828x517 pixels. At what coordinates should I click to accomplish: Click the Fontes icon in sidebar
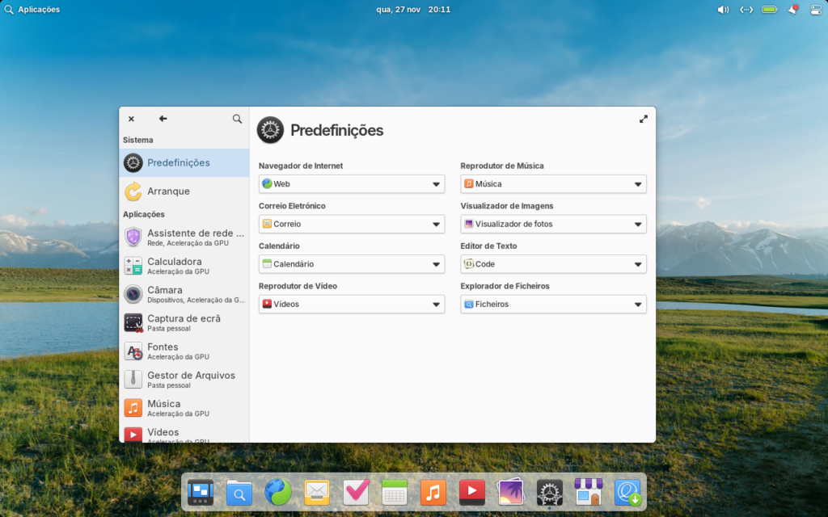(x=133, y=351)
